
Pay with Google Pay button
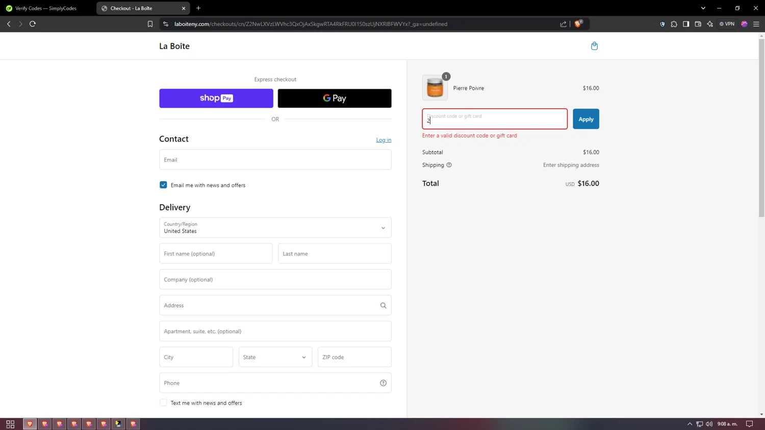(x=335, y=98)
